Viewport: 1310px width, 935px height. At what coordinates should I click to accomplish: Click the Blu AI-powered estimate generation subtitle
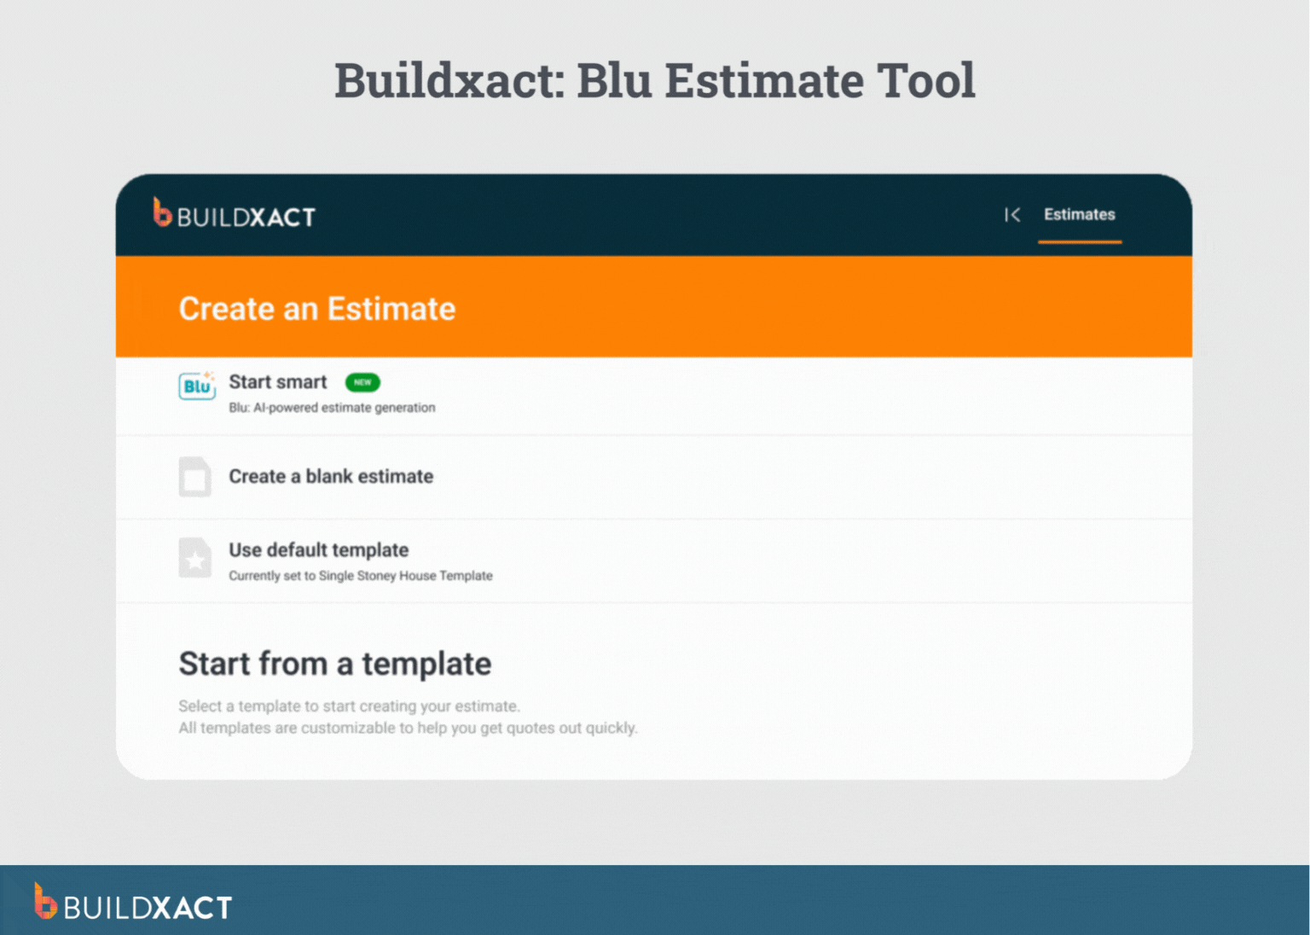(x=332, y=408)
